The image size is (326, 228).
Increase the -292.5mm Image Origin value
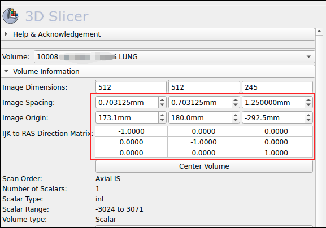coord(308,115)
